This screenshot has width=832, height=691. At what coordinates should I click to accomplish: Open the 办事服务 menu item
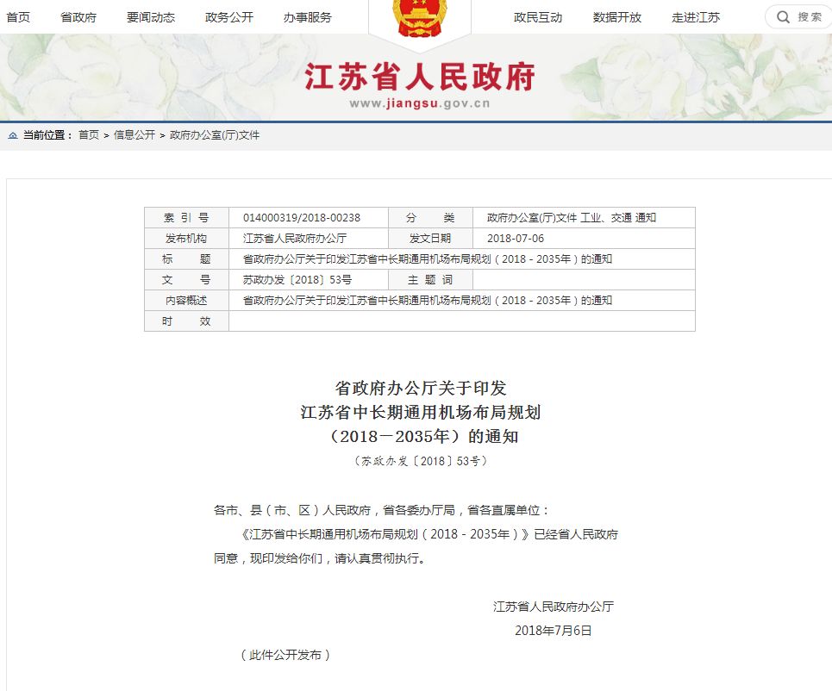307,17
